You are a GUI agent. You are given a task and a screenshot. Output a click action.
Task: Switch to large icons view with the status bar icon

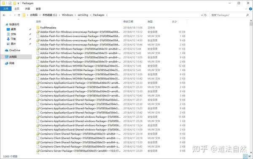[250, 156]
